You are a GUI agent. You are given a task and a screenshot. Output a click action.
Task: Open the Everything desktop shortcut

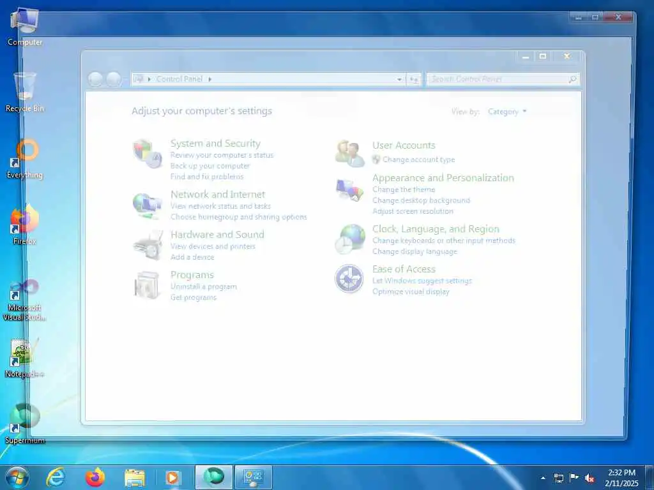pyautogui.click(x=25, y=159)
